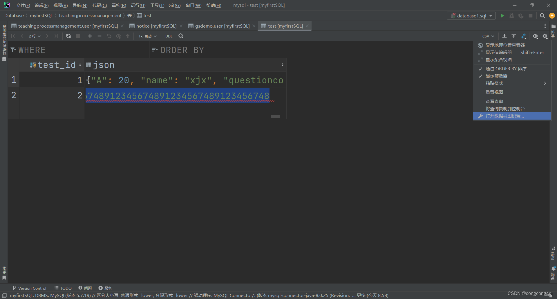Choose 查看查询 menu entry
Viewport: 557px width, 299px height.
(x=512, y=102)
